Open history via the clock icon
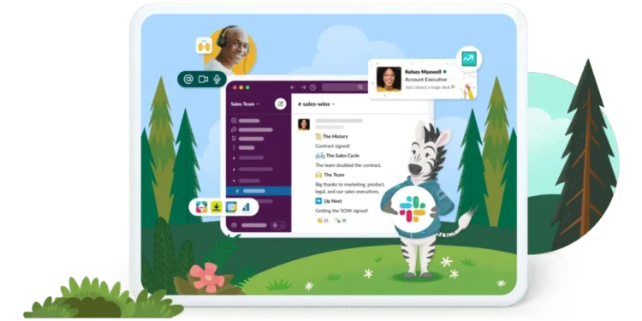 (312, 87)
